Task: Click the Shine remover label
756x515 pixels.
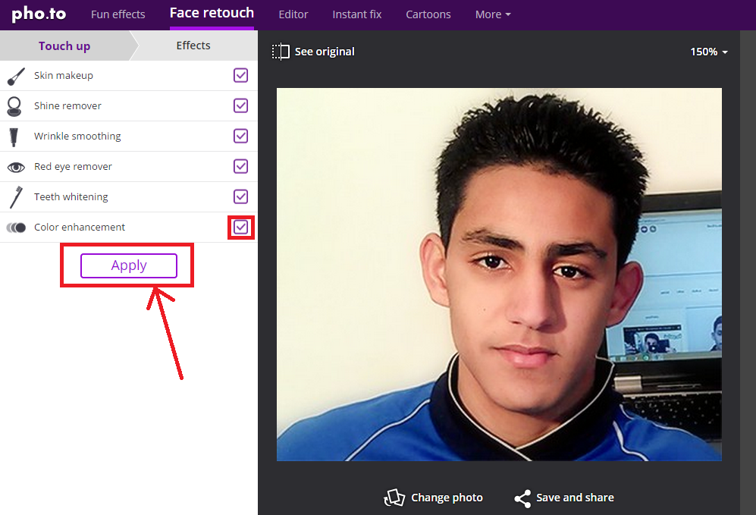Action: [x=67, y=106]
